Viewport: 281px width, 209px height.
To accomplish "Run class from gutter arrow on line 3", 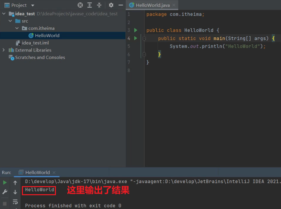I will tap(136, 30).
